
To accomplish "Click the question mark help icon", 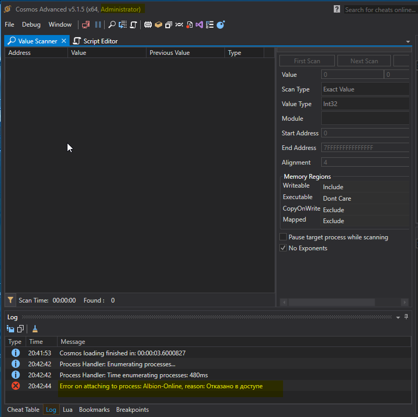I will pyautogui.click(x=337, y=9).
